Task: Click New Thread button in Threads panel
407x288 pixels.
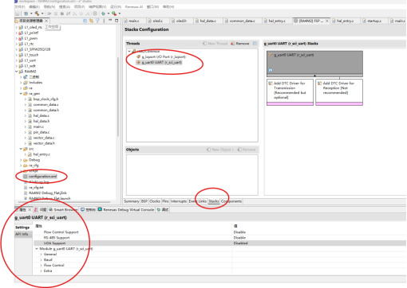Action: 215,44
